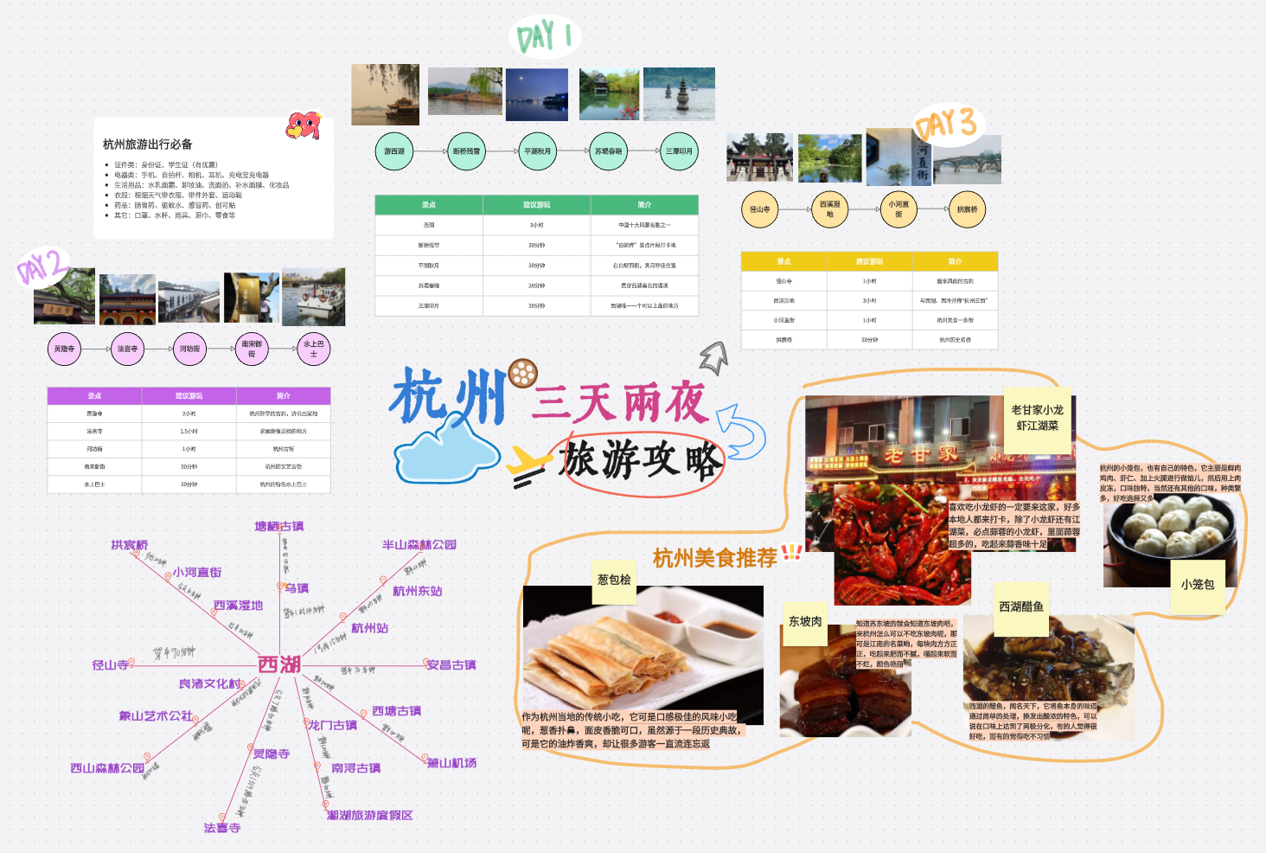Click the yellow airplane sticker
This screenshot has width=1266, height=853.
[528, 466]
